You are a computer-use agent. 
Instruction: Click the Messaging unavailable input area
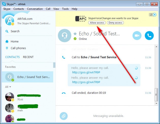109,116
